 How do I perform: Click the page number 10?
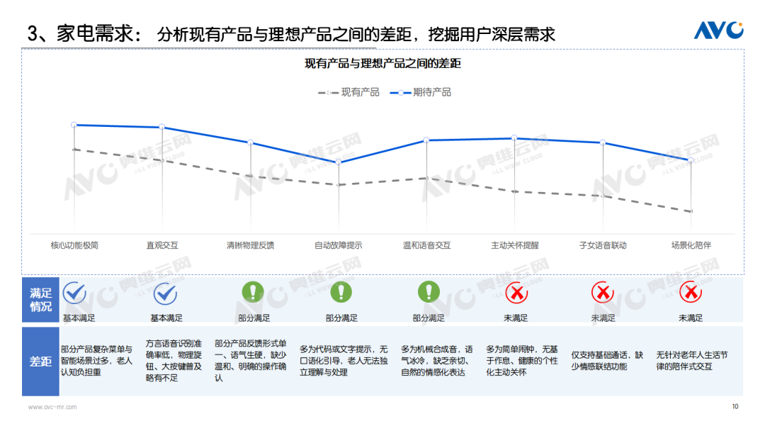pyautogui.click(x=735, y=406)
